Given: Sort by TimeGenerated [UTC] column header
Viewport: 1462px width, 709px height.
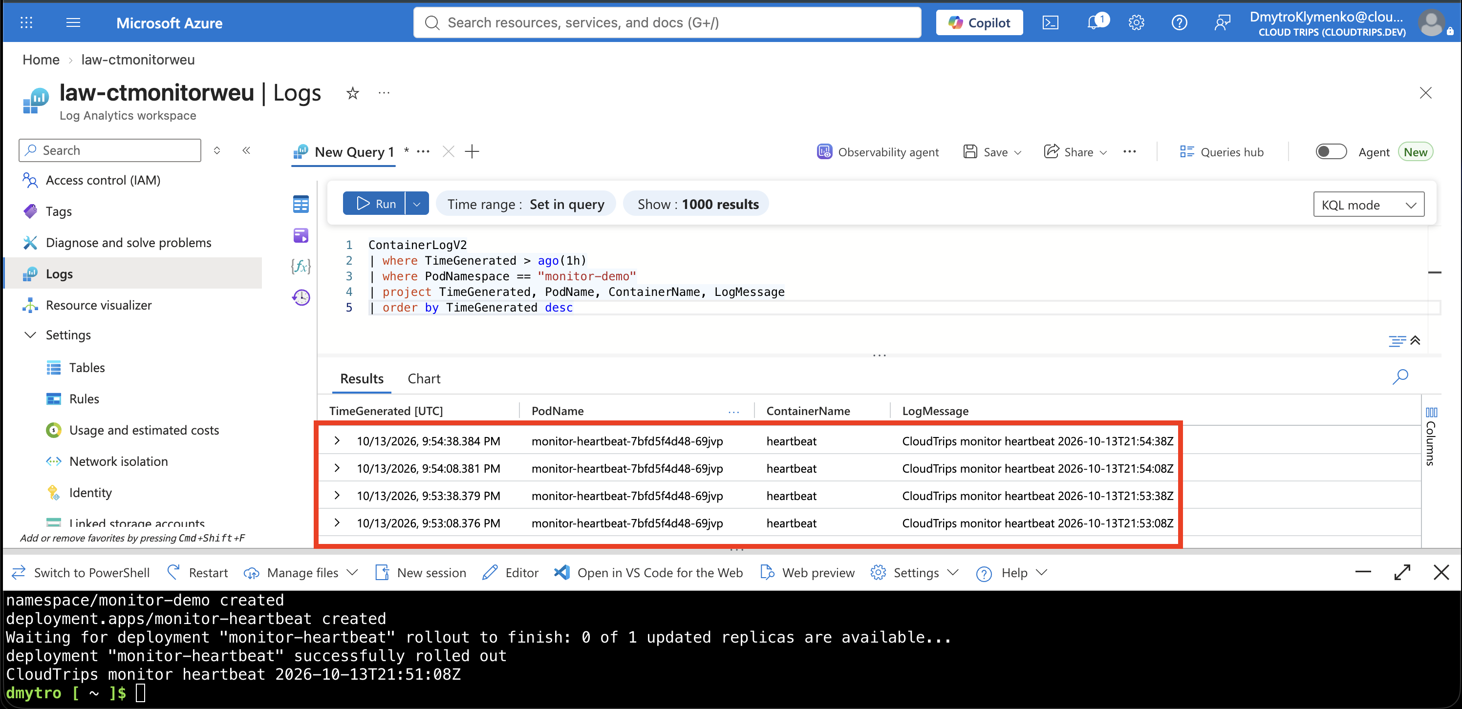Looking at the screenshot, I should (386, 411).
